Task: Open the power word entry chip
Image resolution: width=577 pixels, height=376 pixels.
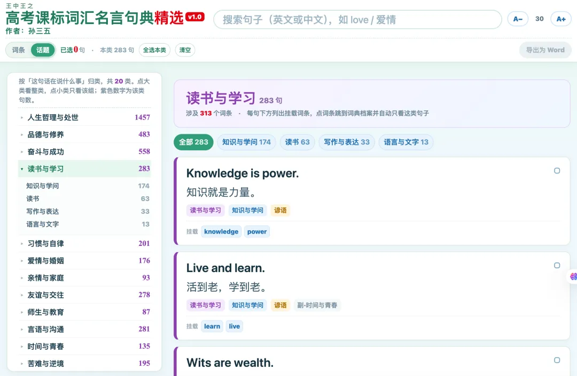Action: point(257,231)
